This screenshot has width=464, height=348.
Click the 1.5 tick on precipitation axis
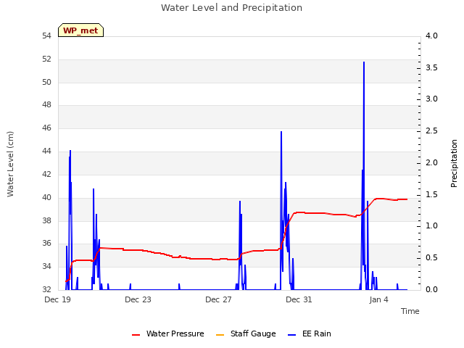tap(431, 195)
